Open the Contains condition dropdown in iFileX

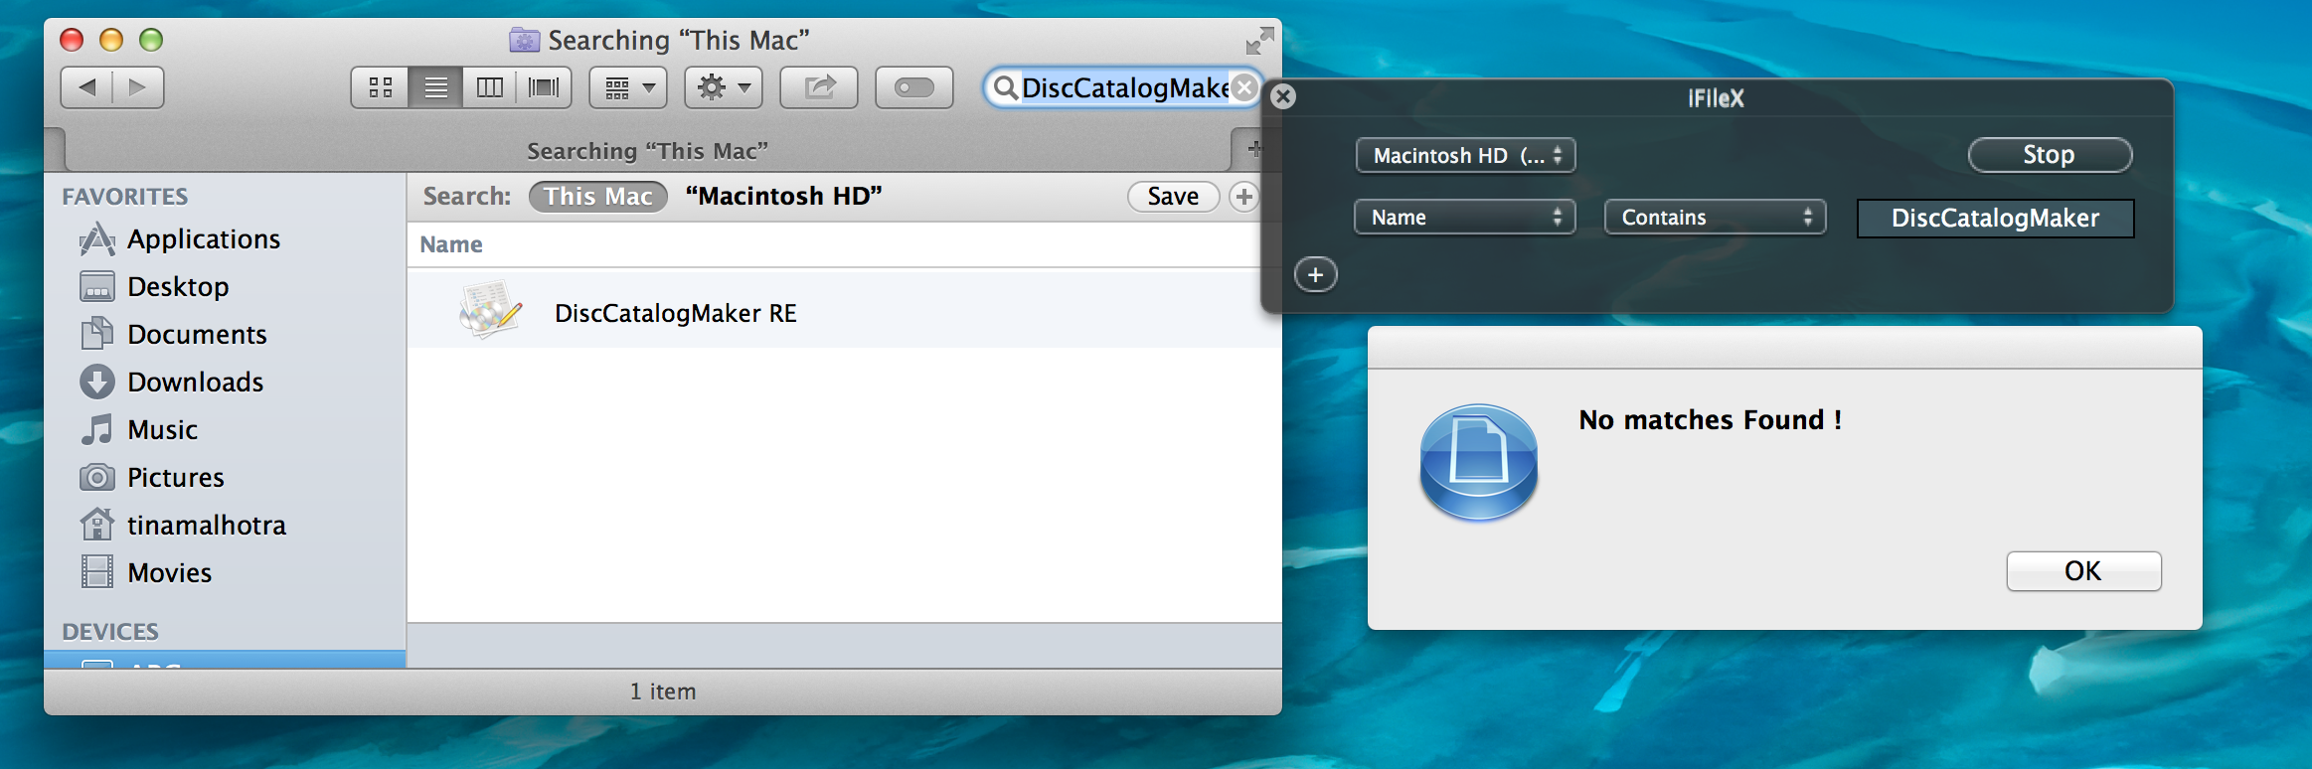[x=1716, y=218]
